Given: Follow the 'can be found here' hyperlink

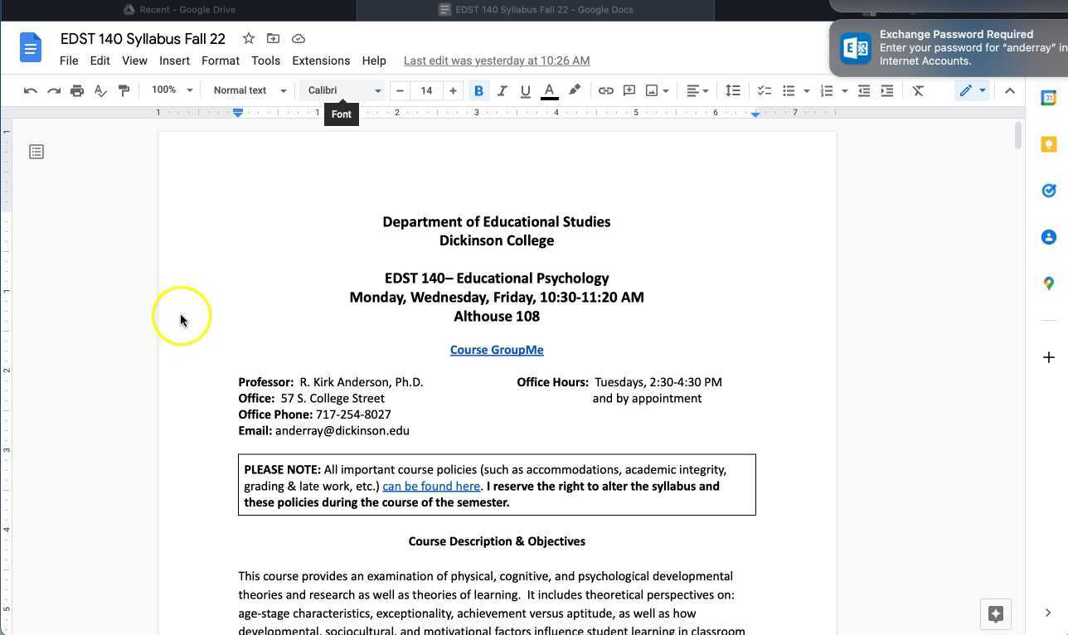Looking at the screenshot, I should (x=430, y=486).
